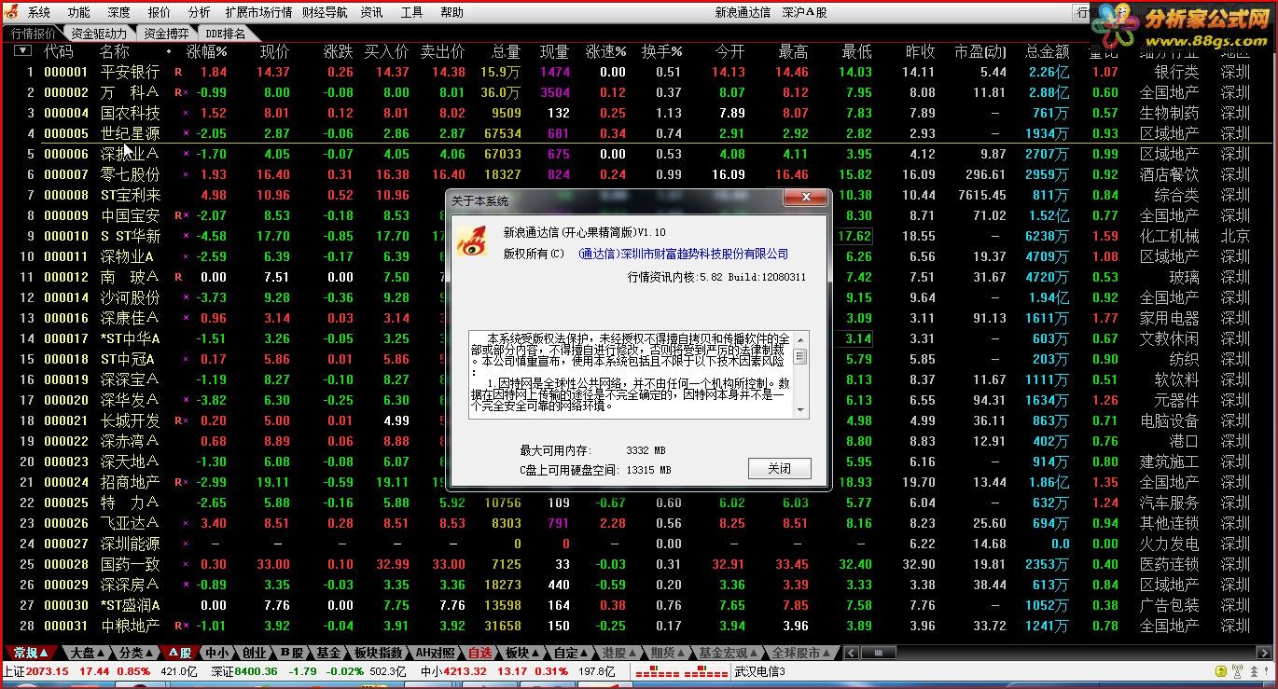Click the 武汉电信3 server label
The image size is (1278, 689).
pyautogui.click(x=760, y=671)
